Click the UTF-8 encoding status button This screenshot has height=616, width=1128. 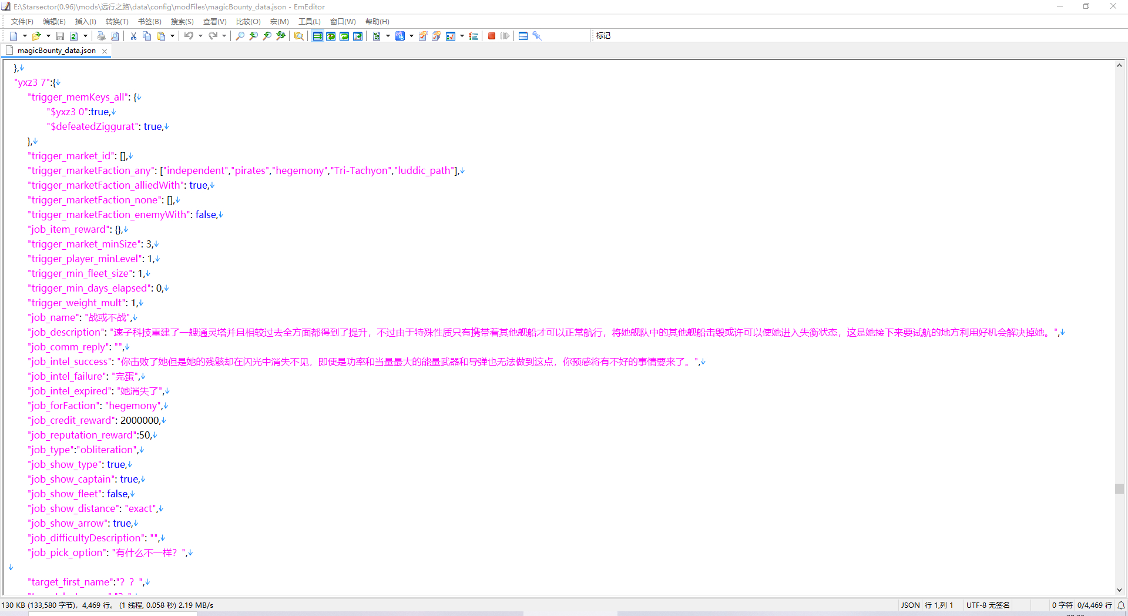(988, 605)
